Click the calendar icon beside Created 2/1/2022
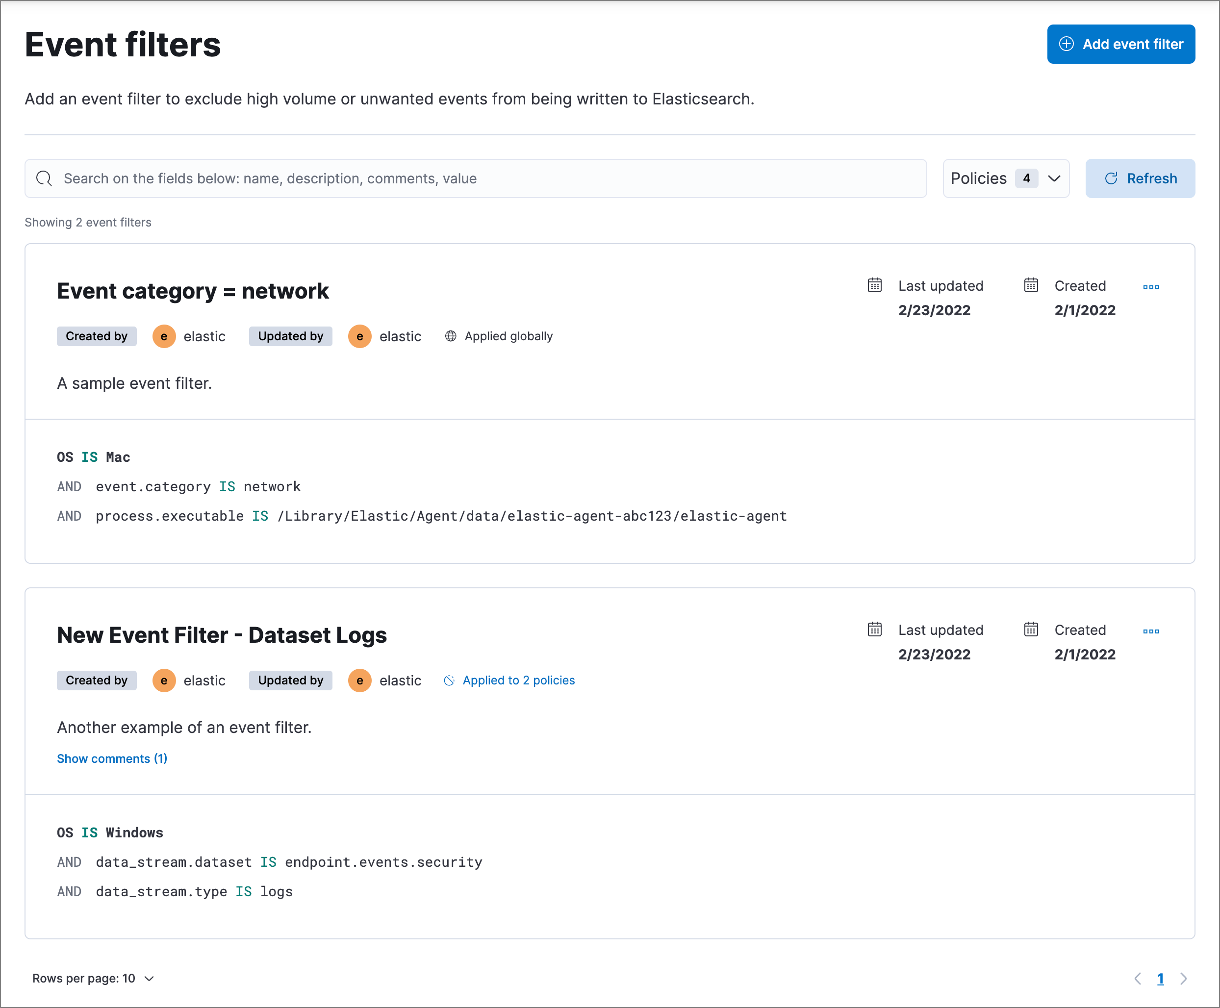 point(1031,286)
